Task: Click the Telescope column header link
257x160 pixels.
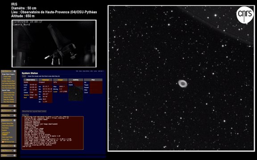Action: pos(46,80)
